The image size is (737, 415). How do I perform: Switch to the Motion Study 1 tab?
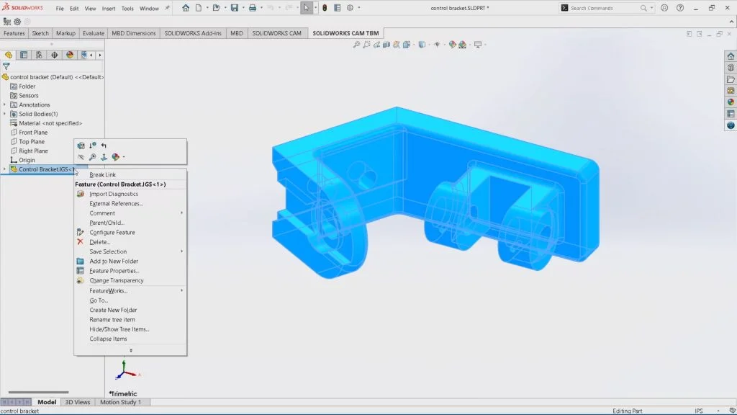122,402
